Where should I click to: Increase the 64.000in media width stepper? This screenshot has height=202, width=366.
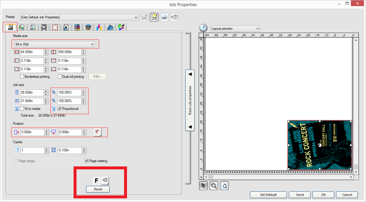[46, 51]
